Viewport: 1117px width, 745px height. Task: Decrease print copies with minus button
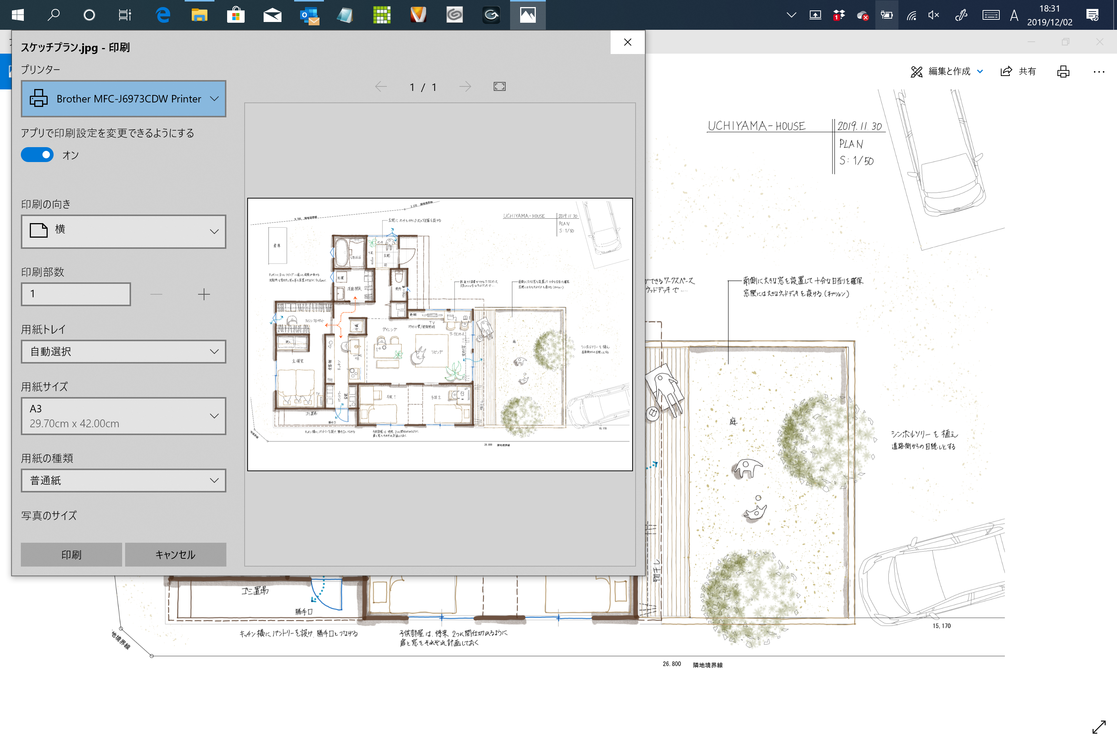point(156,295)
